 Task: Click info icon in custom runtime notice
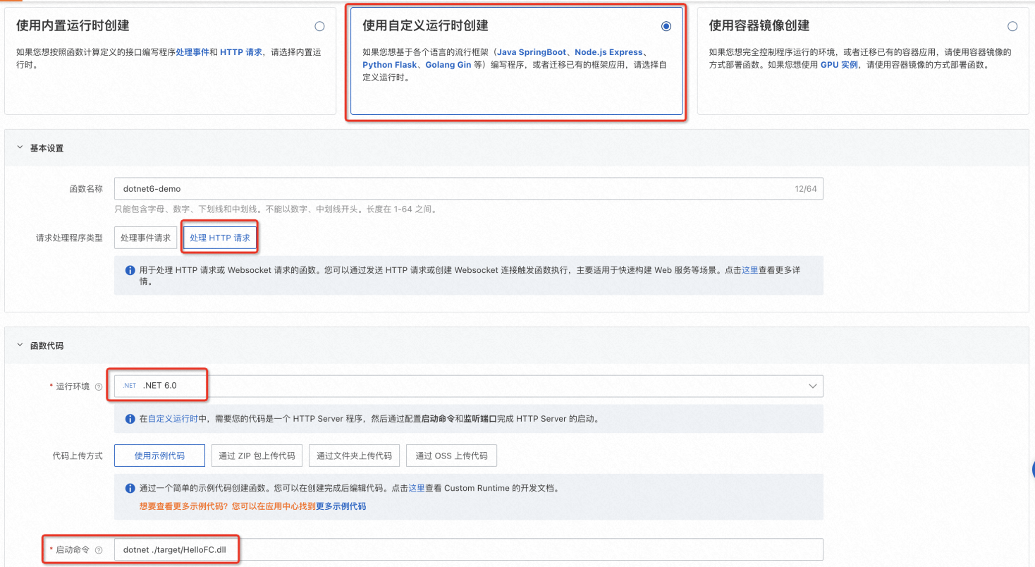[130, 419]
